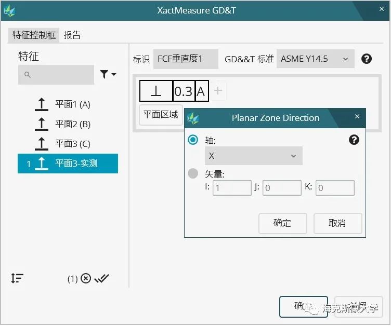Screen dimensions: 391x326
Task: Select feature 平面3 (C) in list
Action: [x=73, y=144]
